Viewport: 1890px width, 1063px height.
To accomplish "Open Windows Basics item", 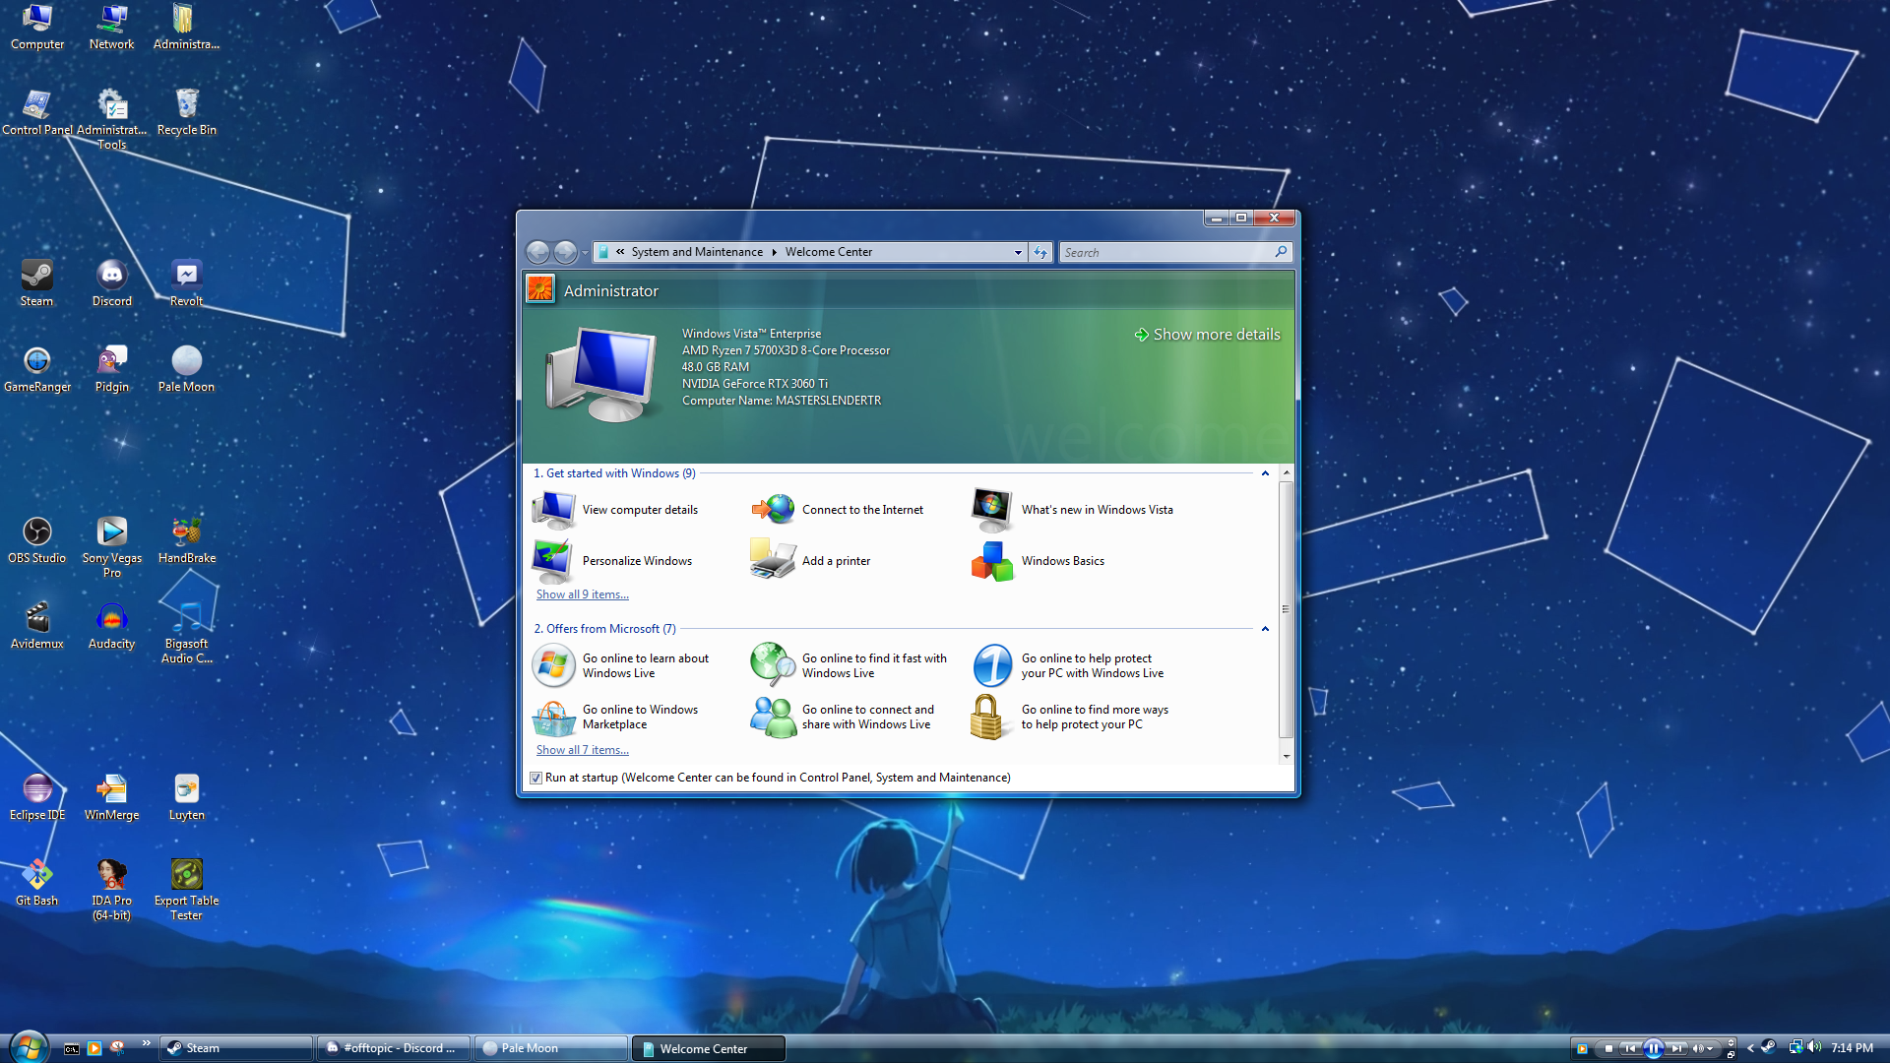I will [1038, 561].
